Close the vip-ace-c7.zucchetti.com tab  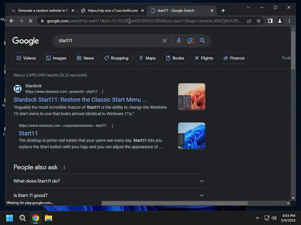tap(143, 11)
